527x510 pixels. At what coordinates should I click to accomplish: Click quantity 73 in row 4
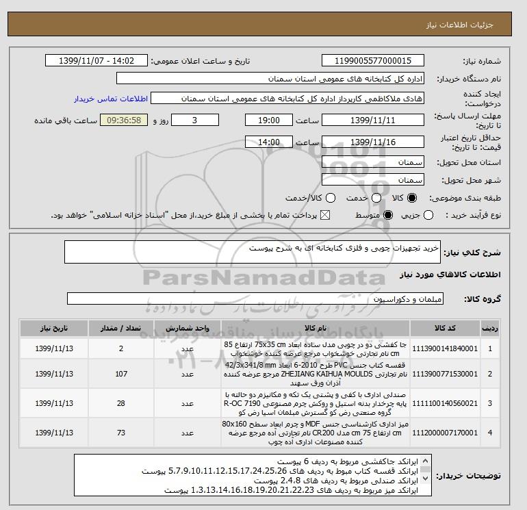click(x=121, y=433)
